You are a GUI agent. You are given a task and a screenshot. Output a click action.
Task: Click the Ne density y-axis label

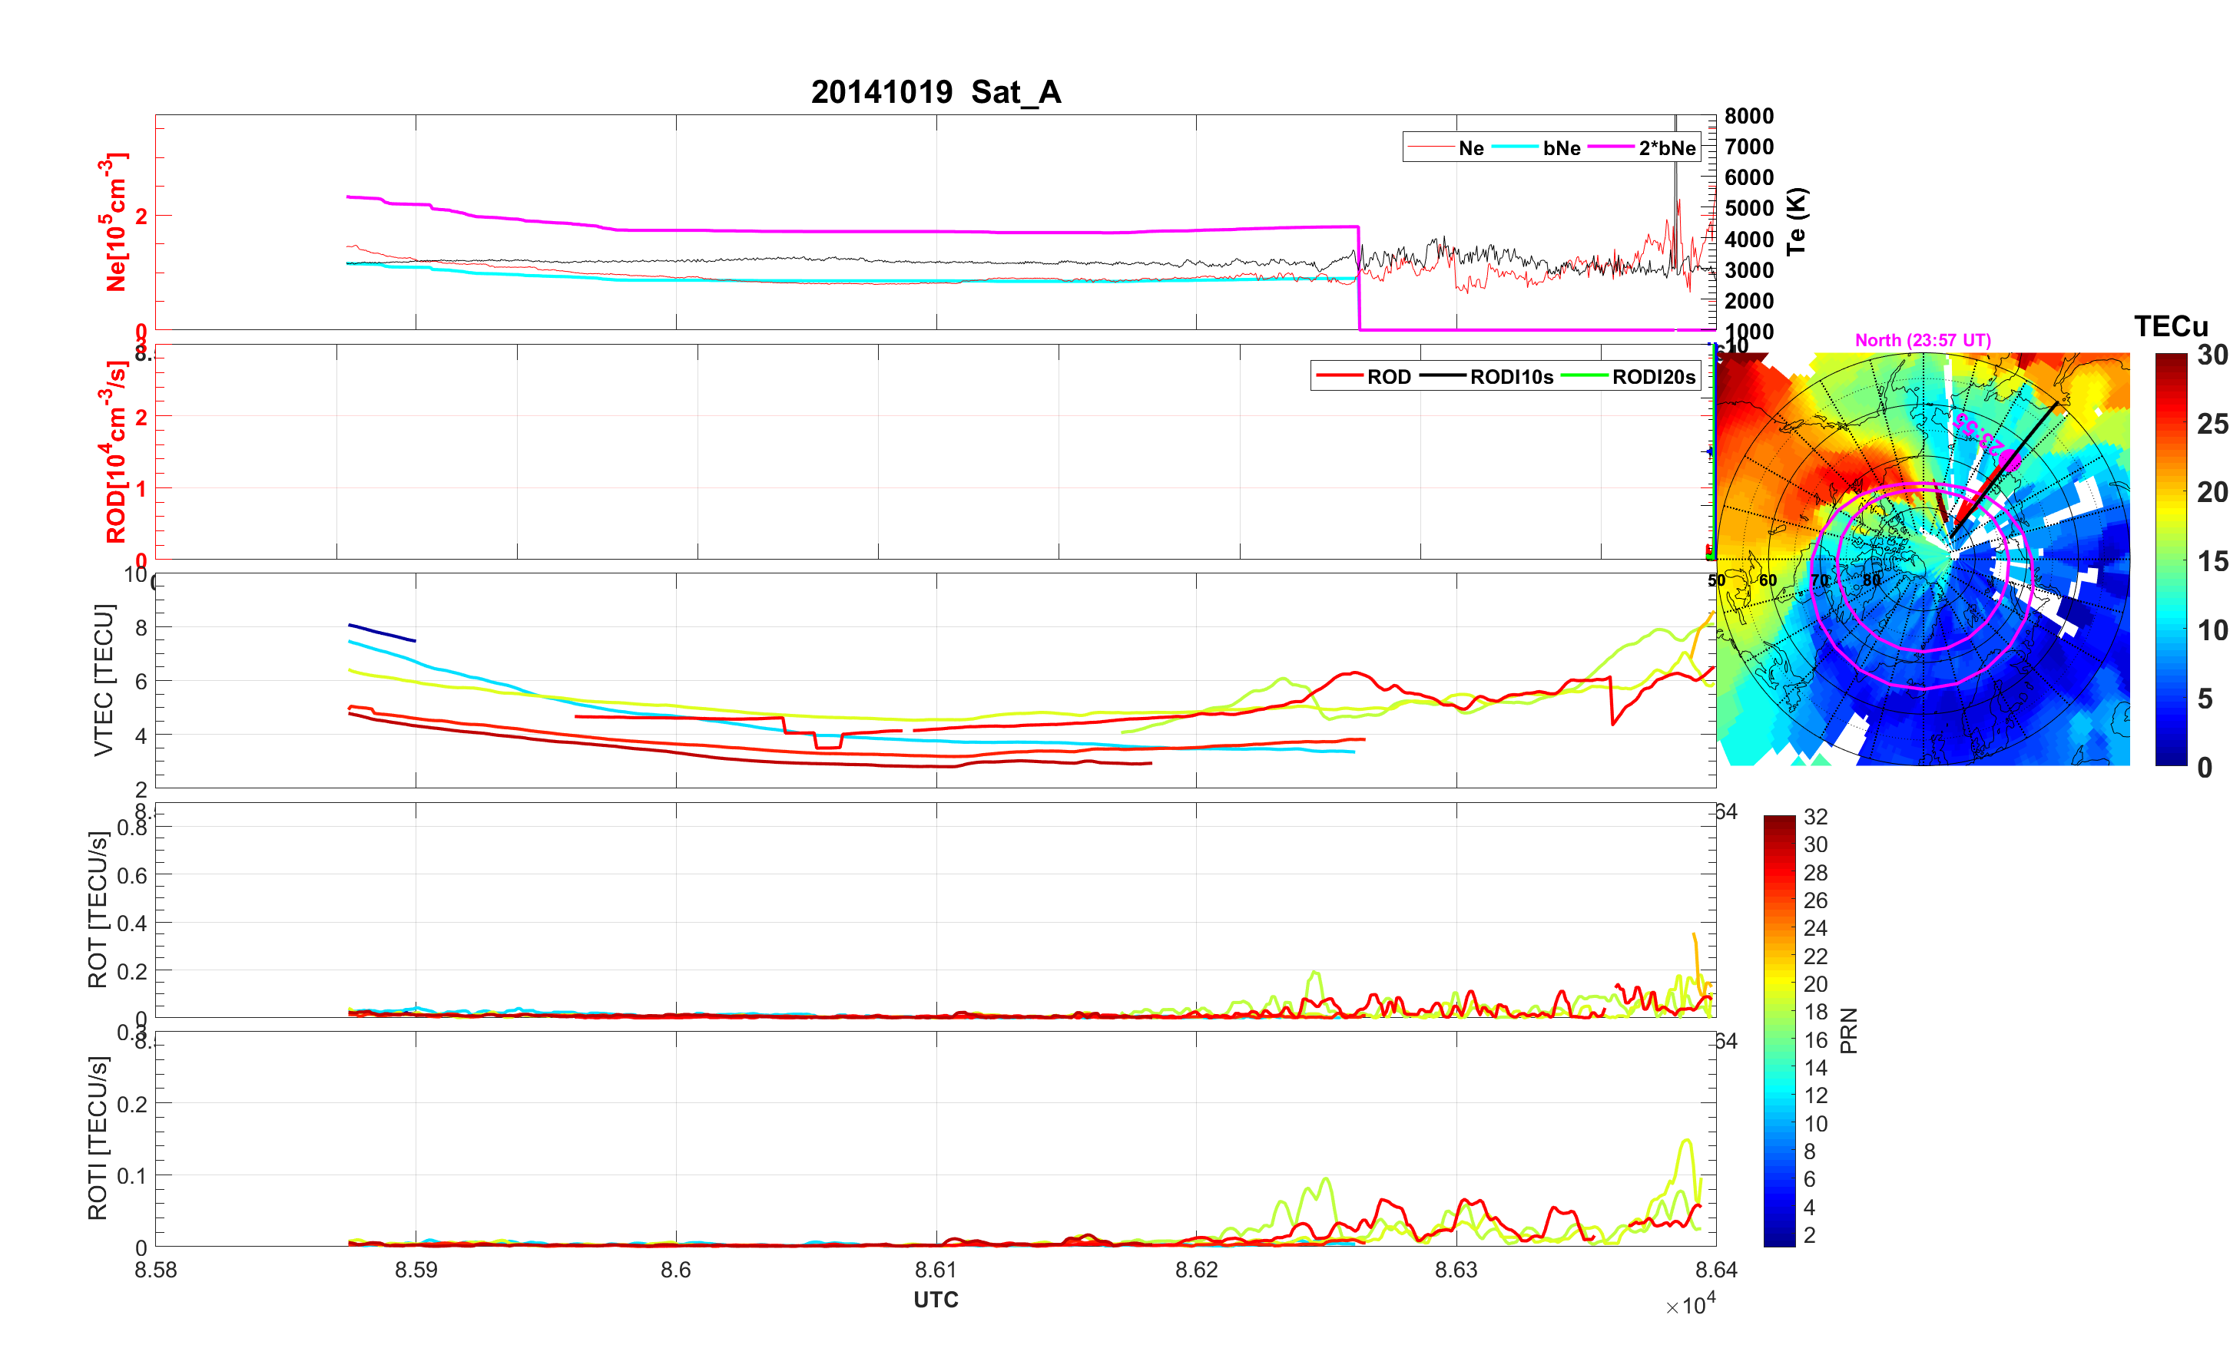point(115,222)
